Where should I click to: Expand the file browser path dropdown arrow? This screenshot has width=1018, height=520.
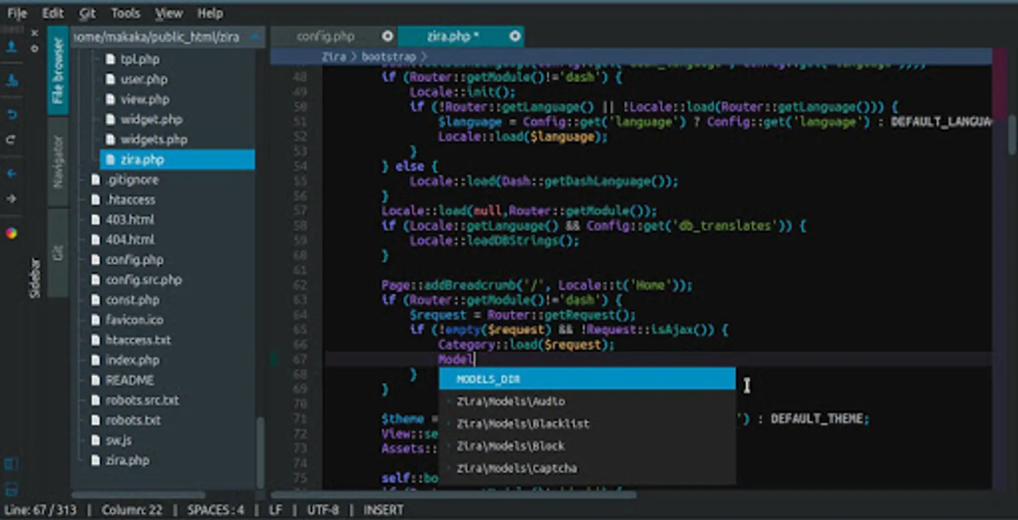click(255, 37)
